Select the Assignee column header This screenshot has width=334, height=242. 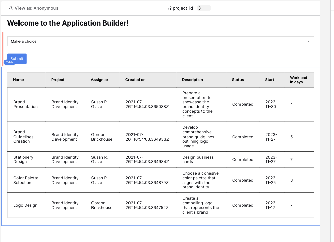tap(99, 80)
